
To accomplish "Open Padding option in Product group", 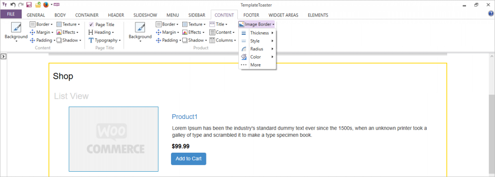I will pos(168,40).
